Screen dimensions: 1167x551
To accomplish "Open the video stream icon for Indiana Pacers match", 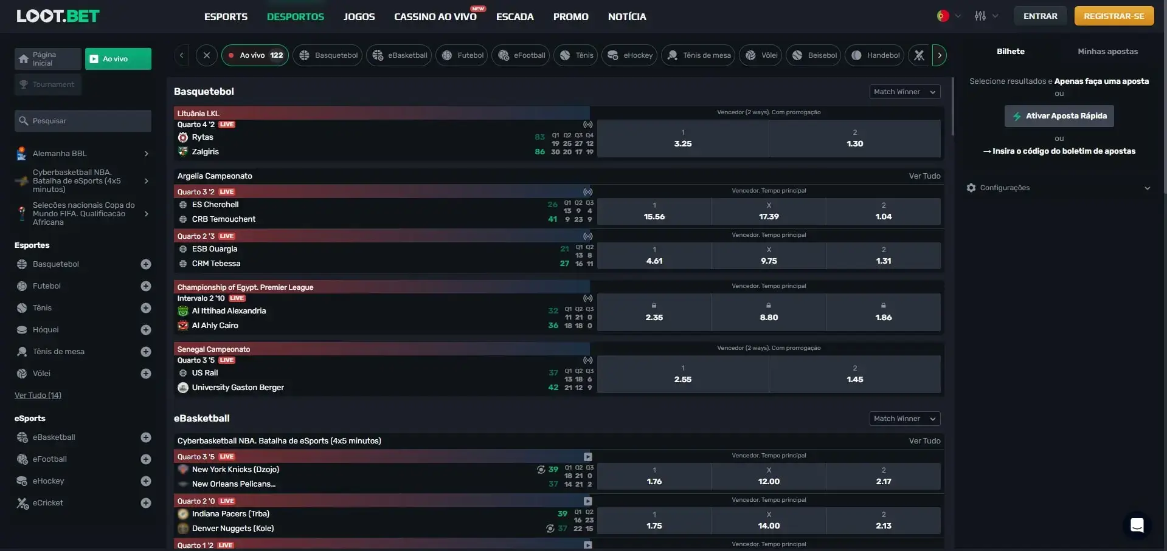I will 587,501.
